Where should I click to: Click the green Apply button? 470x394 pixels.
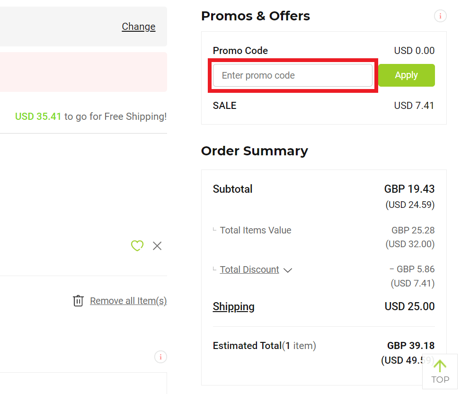(x=407, y=75)
